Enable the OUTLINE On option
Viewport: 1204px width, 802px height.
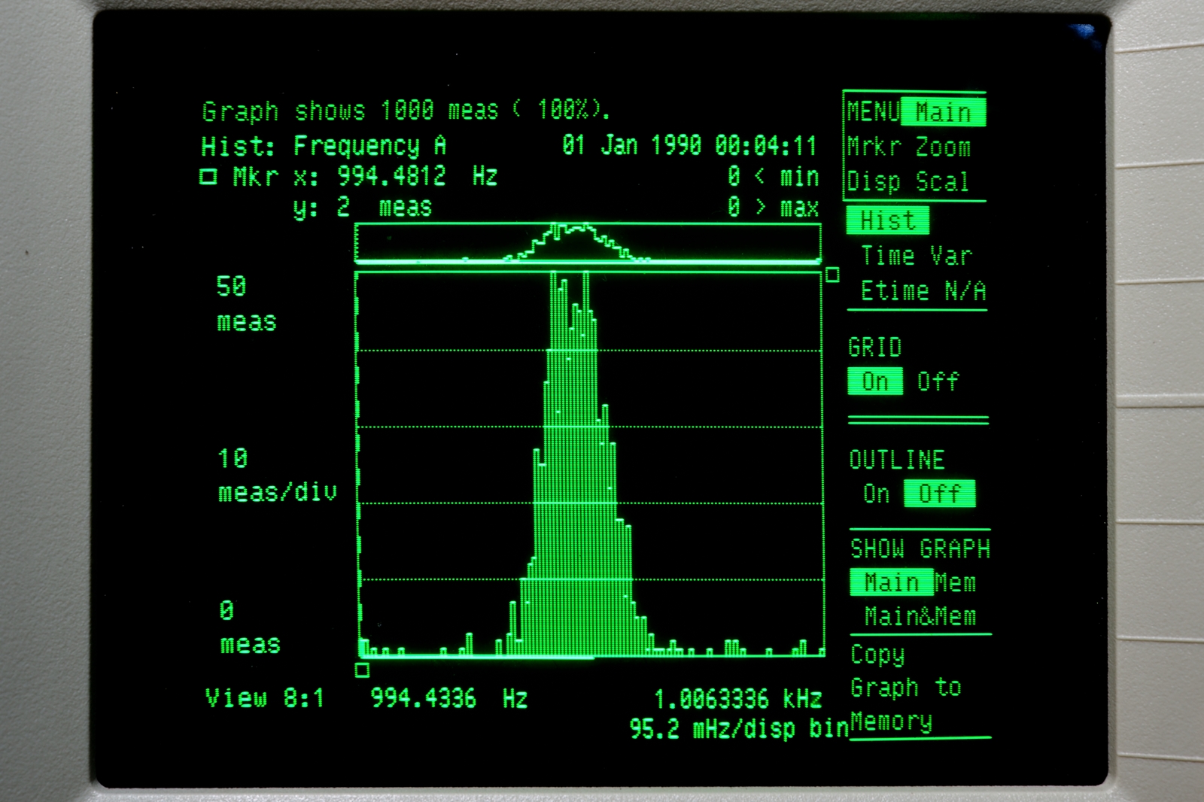point(876,494)
